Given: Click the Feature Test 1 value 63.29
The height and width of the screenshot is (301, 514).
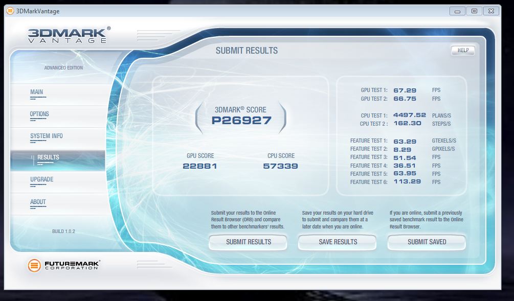Looking at the screenshot, I should (x=405, y=142).
